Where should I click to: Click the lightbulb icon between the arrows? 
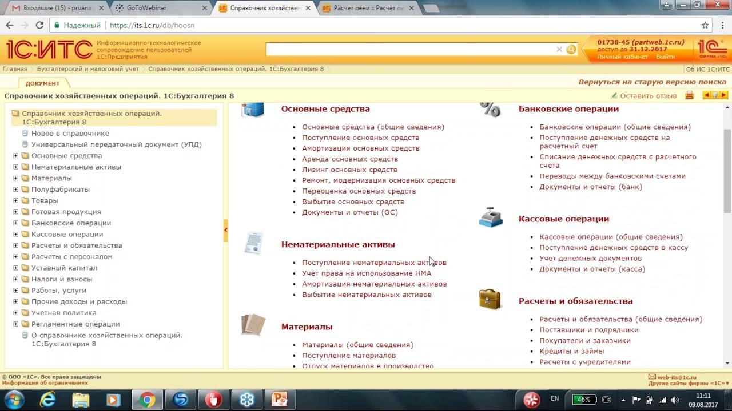(715, 95)
